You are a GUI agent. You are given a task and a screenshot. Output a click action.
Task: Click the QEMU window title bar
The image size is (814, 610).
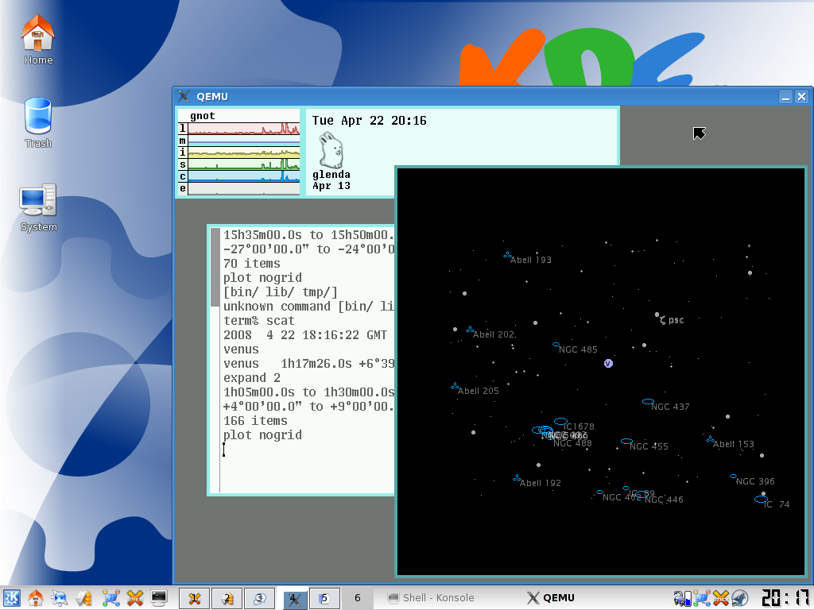tap(492, 96)
